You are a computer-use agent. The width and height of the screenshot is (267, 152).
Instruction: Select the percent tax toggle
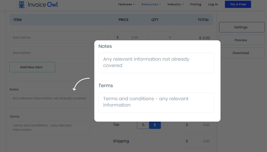[x=143, y=125]
